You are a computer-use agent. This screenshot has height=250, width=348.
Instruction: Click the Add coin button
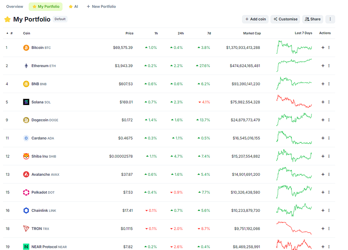pos(255,19)
